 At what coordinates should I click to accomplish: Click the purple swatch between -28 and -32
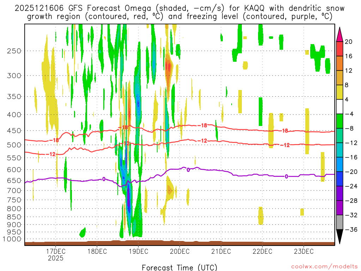click(339, 208)
